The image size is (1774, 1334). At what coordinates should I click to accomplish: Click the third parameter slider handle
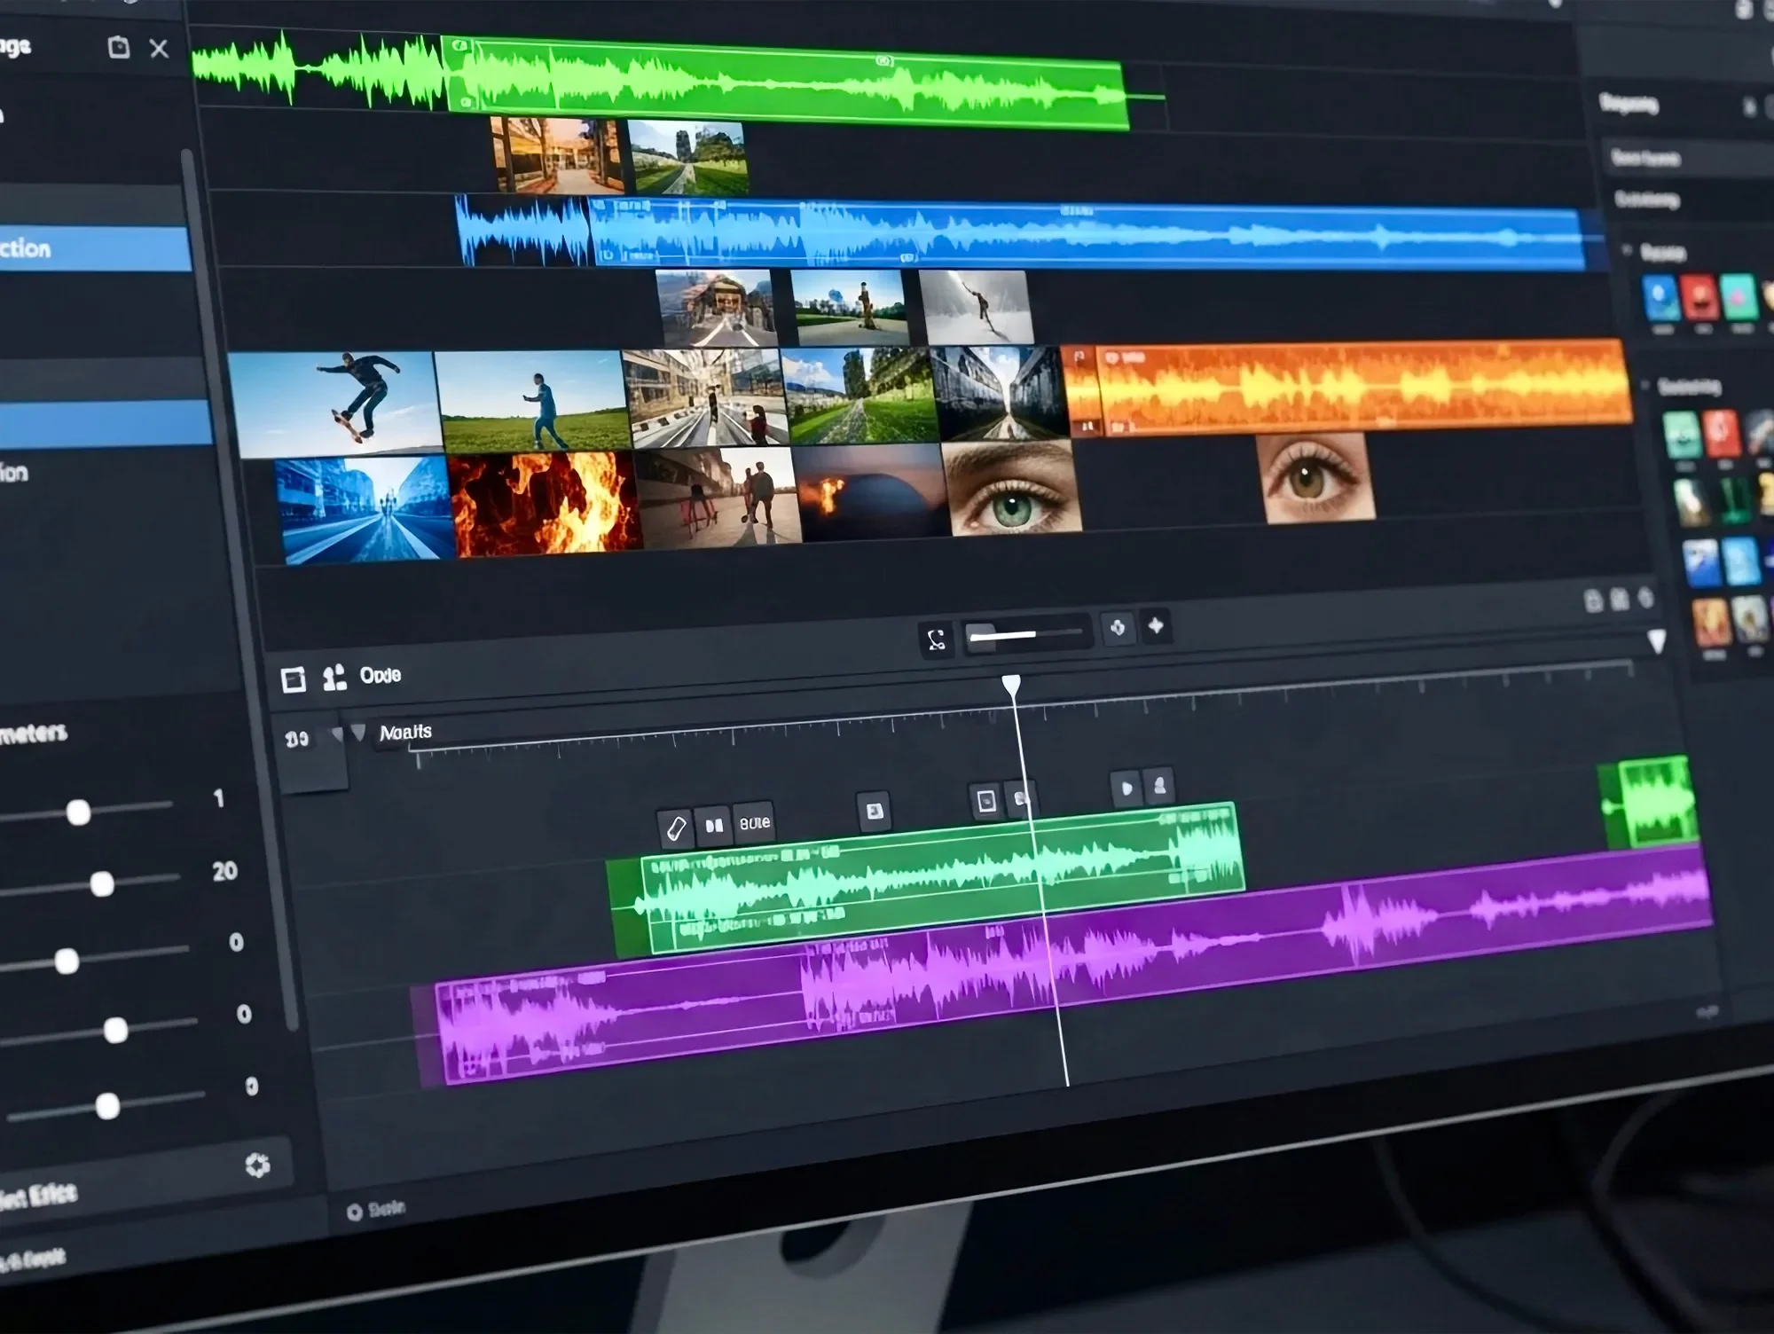(x=67, y=961)
